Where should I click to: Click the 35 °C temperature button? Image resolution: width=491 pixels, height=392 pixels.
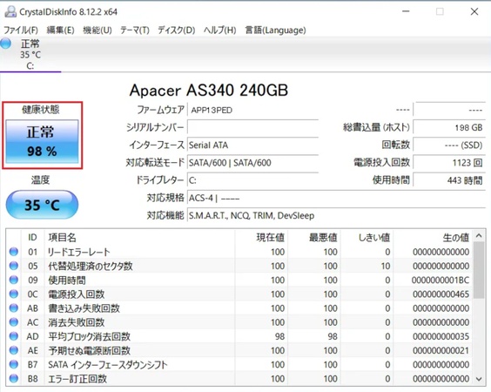[42, 205]
